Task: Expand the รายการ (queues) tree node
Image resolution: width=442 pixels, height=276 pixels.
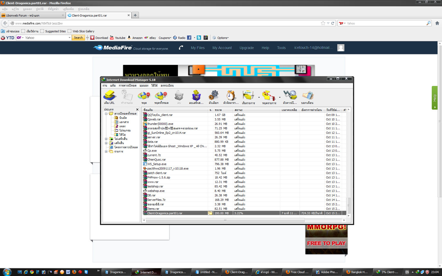Action: point(106,152)
